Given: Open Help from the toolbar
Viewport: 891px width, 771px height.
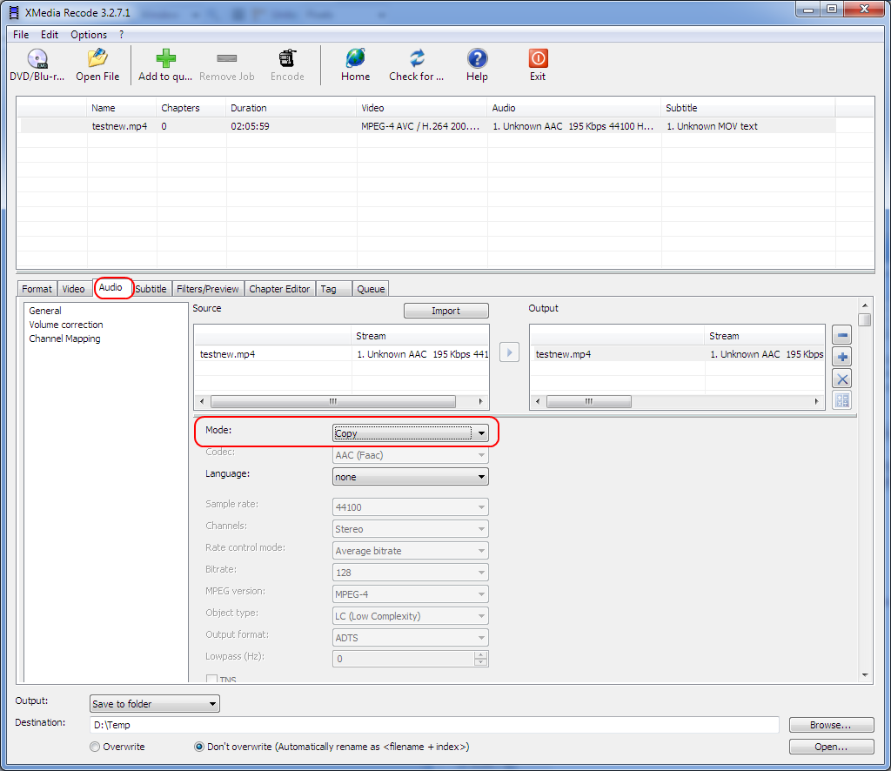Looking at the screenshot, I should tap(477, 59).
